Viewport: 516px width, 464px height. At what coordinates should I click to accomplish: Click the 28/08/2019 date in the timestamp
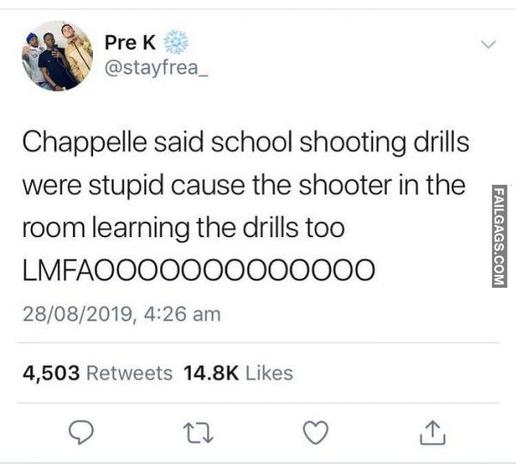click(x=77, y=314)
